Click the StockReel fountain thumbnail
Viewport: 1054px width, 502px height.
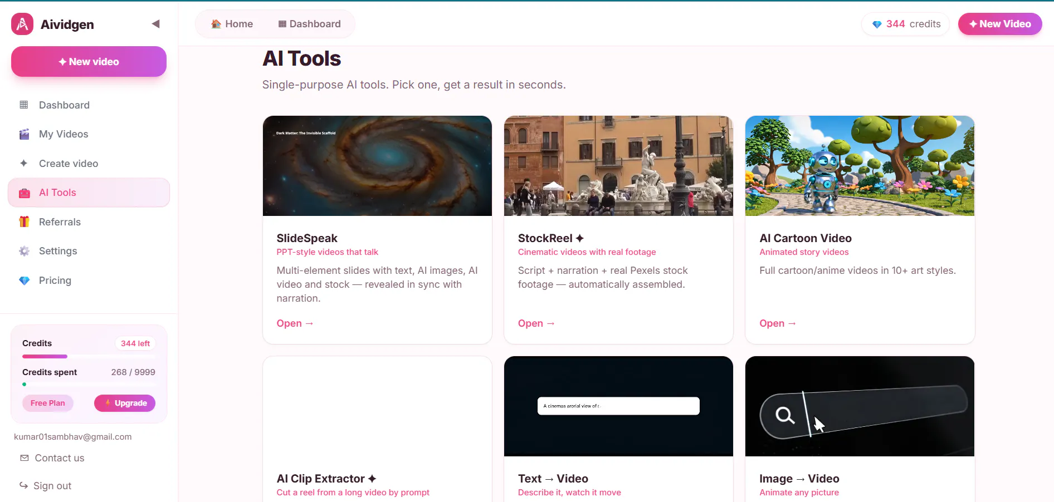coord(618,166)
